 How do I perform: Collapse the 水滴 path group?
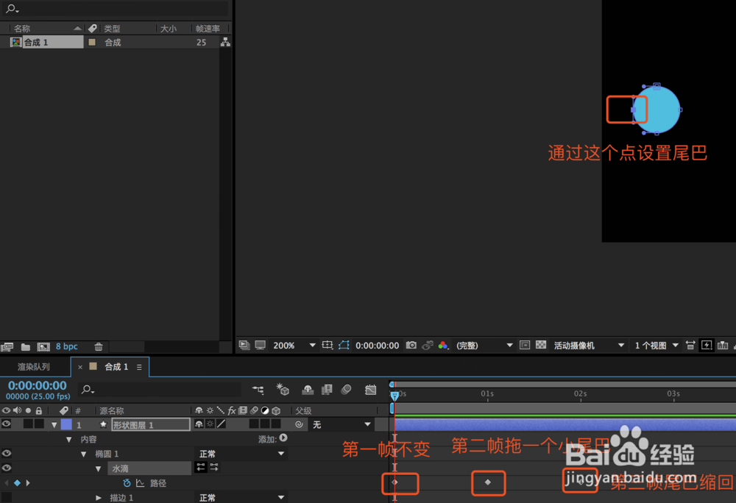pos(98,468)
